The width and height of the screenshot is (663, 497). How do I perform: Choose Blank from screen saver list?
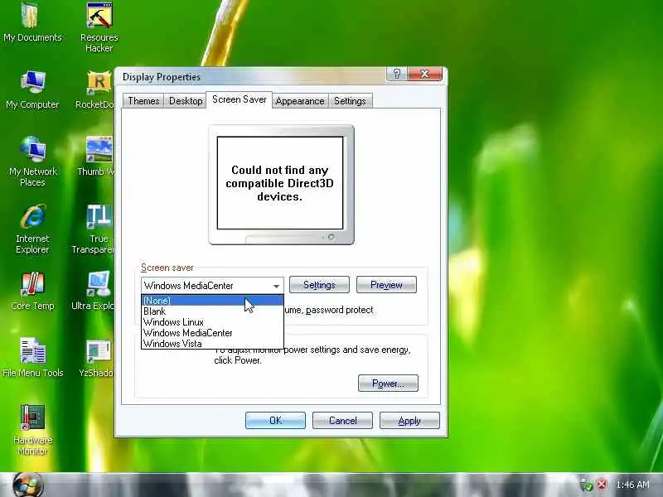212,311
